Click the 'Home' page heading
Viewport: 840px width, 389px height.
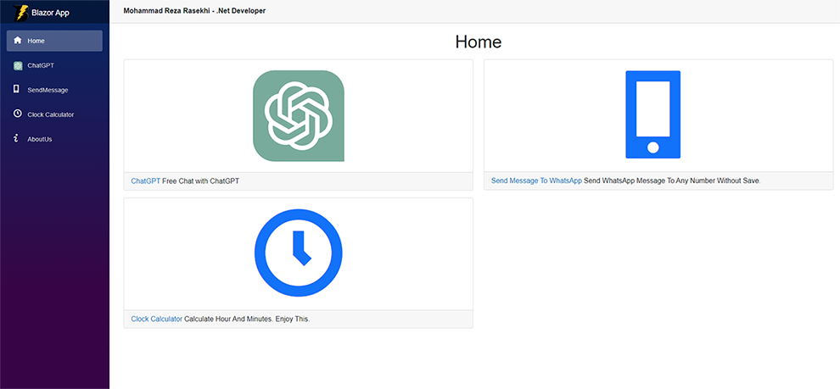(x=479, y=42)
